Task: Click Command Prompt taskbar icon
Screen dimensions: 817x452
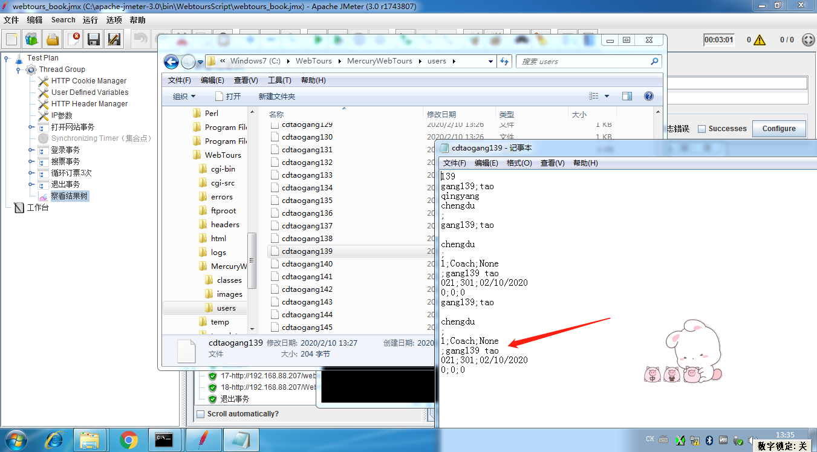Action: pos(164,440)
